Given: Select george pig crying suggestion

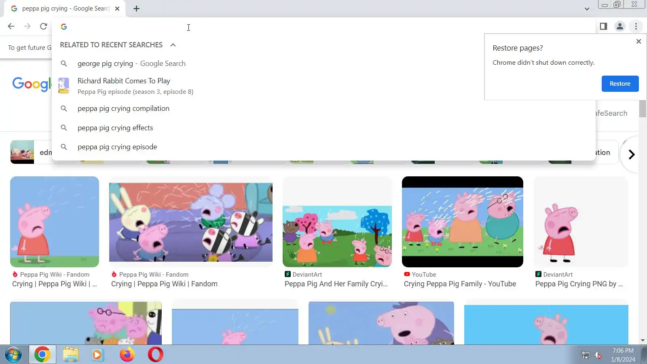Looking at the screenshot, I should 323,63.
